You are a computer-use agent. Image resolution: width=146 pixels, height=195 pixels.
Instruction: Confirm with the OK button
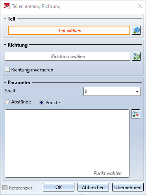pyautogui.click(x=59, y=187)
